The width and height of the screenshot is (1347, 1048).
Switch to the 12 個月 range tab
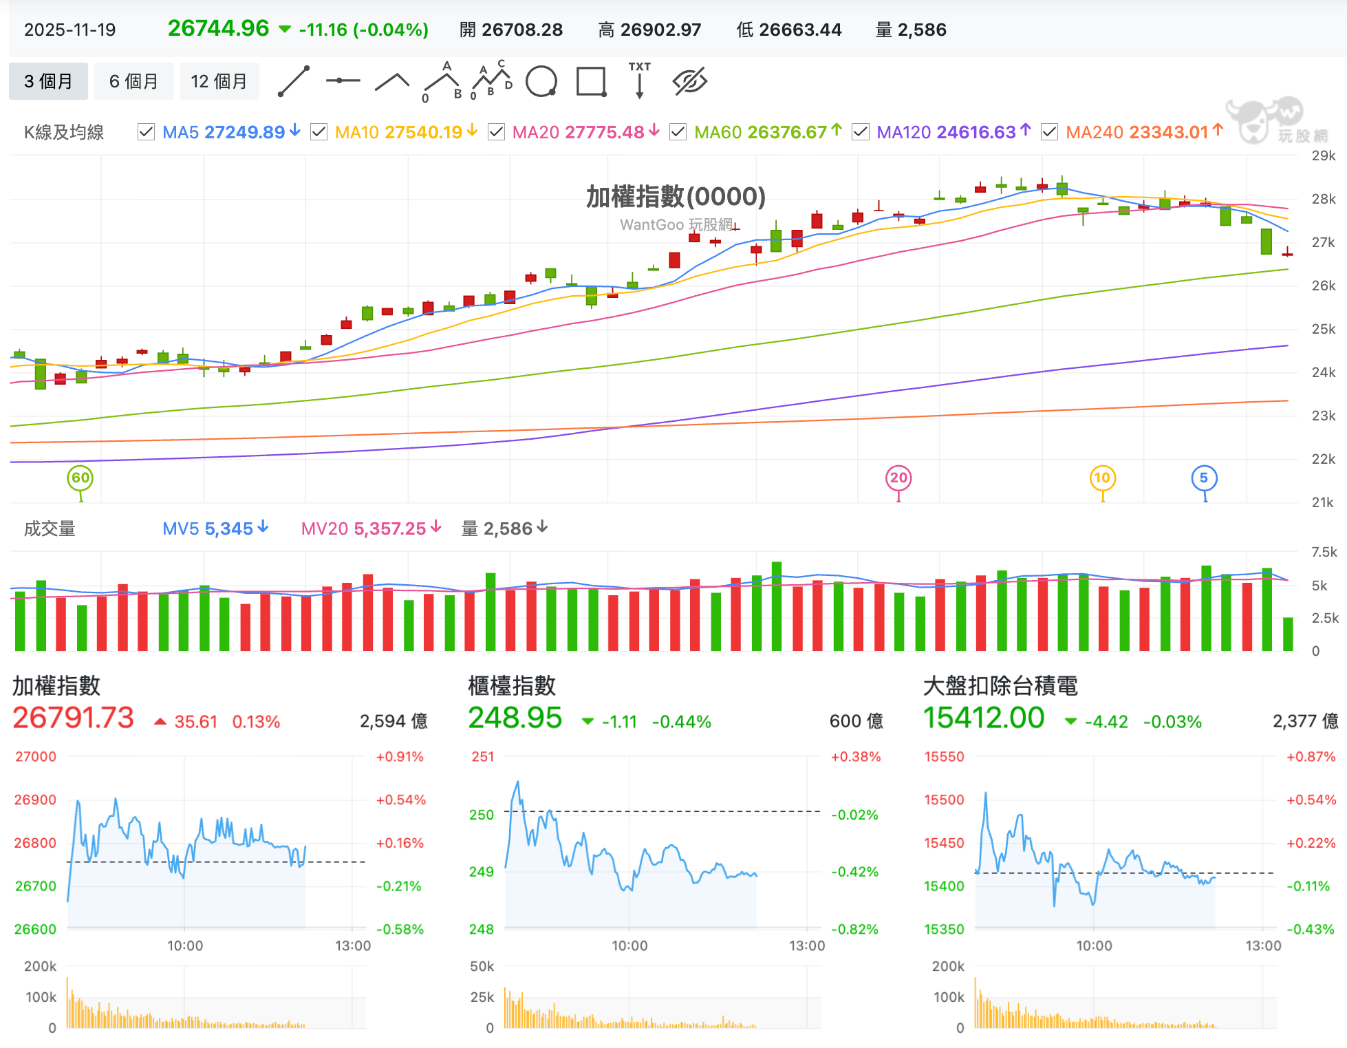(x=219, y=81)
